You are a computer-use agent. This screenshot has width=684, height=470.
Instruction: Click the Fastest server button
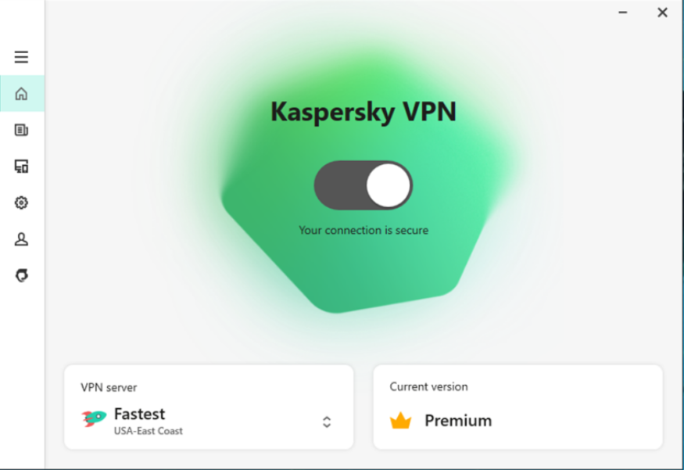coord(141,414)
